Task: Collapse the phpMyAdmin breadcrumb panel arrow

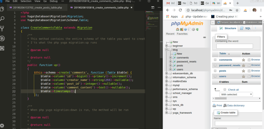Action: [x=213, y=22]
